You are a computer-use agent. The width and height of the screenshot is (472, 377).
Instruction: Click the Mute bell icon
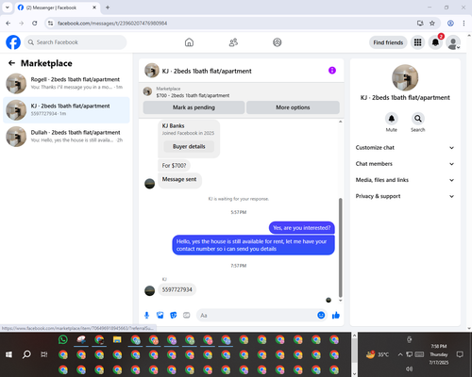click(x=392, y=119)
